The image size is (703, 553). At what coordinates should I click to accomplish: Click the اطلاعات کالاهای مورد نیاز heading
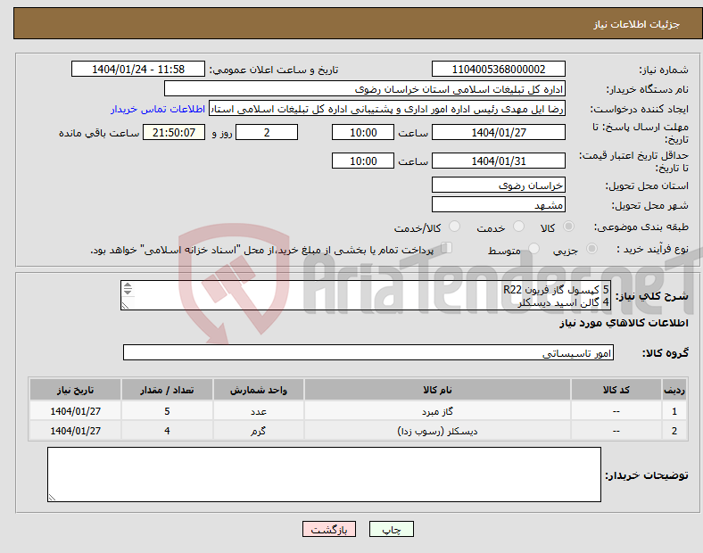click(x=624, y=323)
